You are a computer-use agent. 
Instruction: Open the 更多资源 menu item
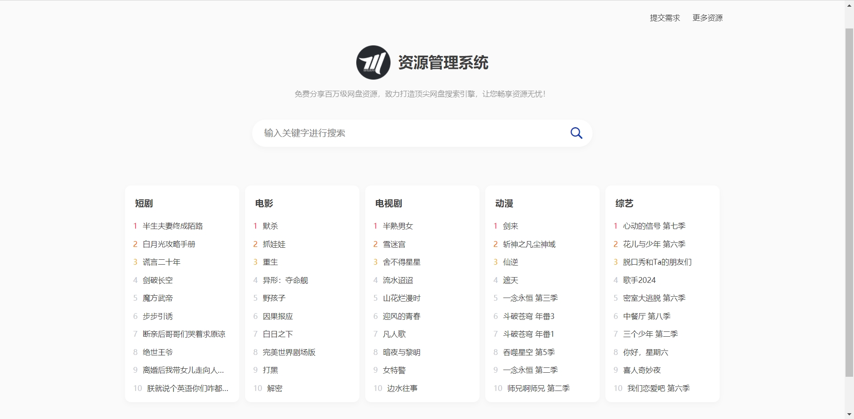click(707, 18)
